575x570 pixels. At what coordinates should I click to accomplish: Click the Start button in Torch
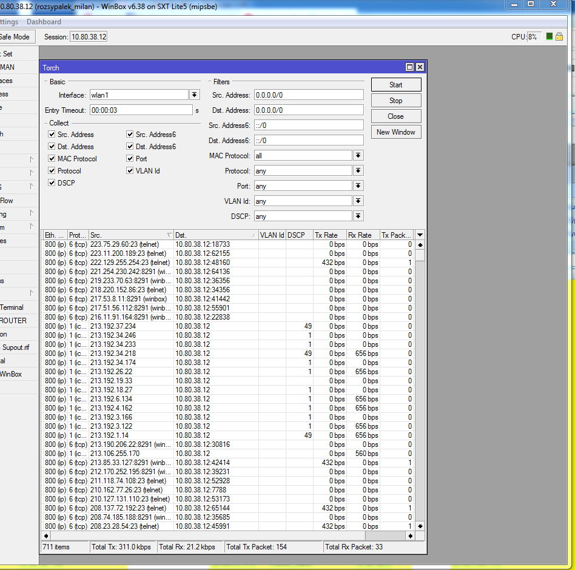(396, 85)
